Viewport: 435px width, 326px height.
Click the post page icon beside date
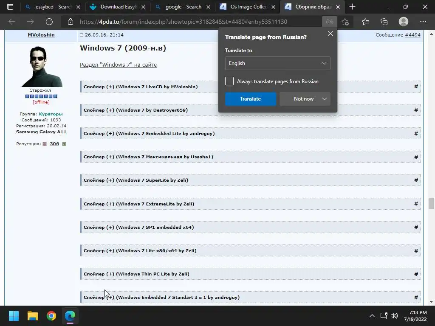coord(82,35)
